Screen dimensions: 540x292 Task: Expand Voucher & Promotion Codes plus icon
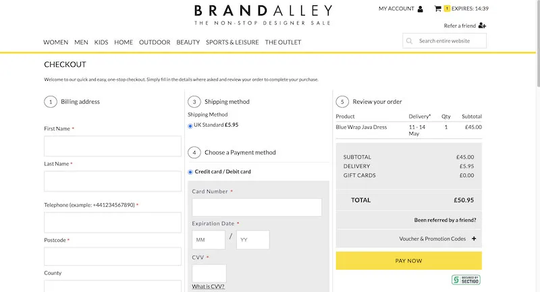pyautogui.click(x=474, y=238)
